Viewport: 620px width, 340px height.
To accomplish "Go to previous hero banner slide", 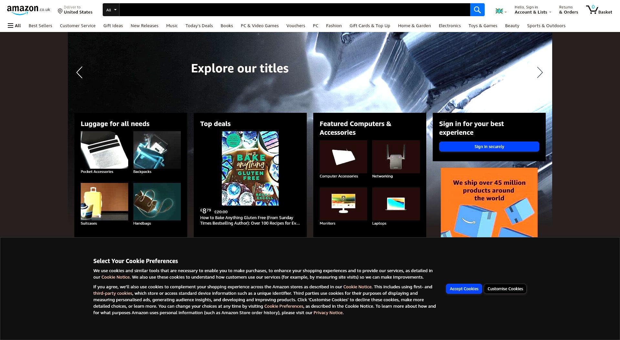I will click(79, 72).
